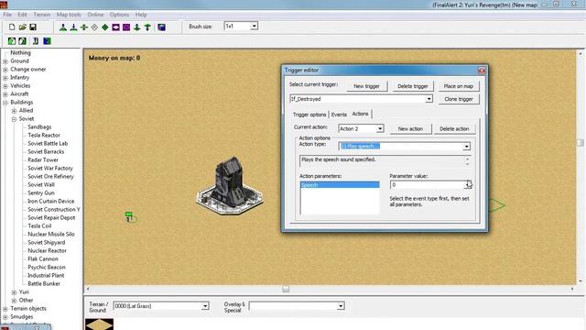Click the New action button
Image resolution: width=586 pixels, height=330 pixels.
410,128
